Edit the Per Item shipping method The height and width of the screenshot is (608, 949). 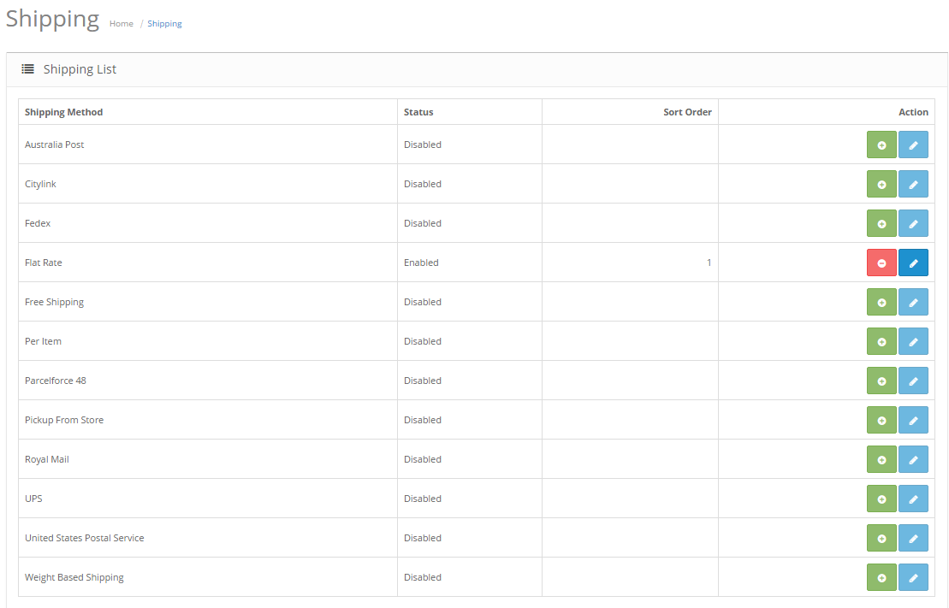coord(913,342)
